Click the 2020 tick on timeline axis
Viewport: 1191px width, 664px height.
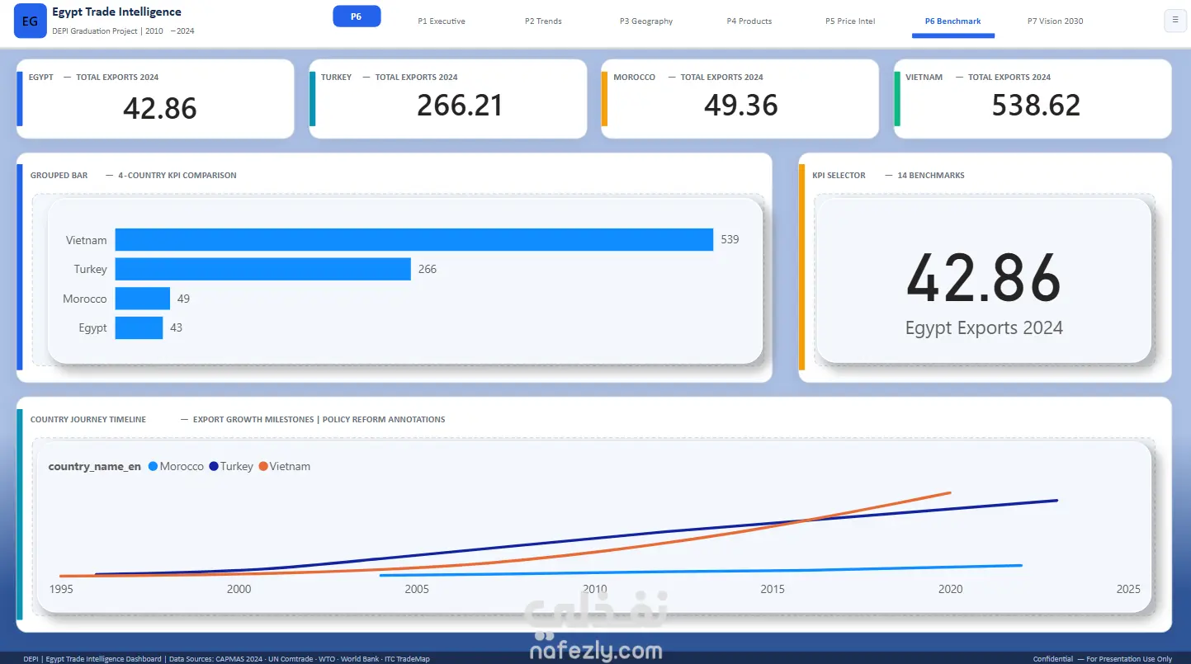951,589
